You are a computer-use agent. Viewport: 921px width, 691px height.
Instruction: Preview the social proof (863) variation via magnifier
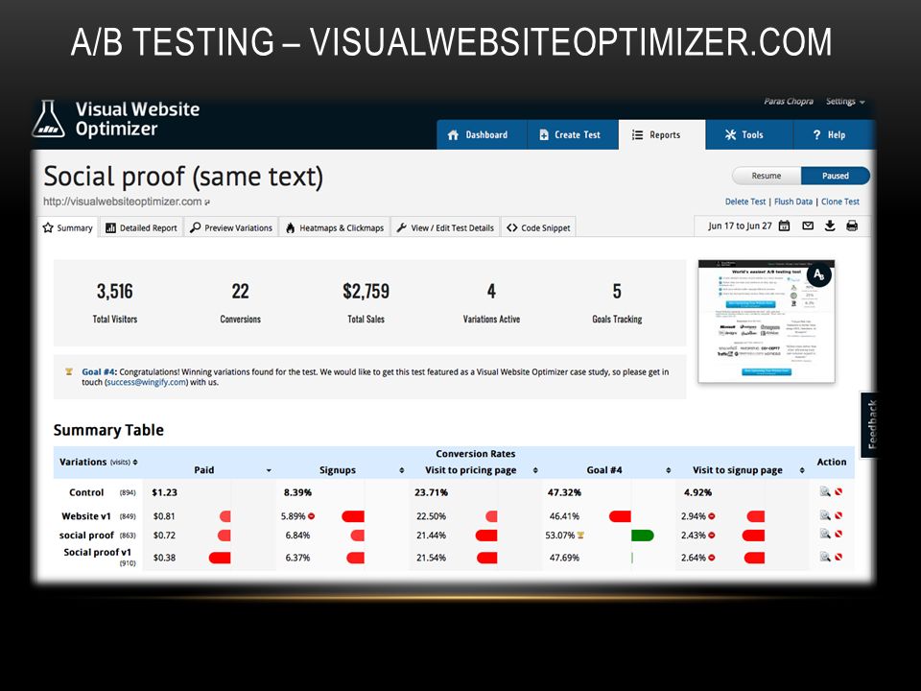click(x=825, y=534)
